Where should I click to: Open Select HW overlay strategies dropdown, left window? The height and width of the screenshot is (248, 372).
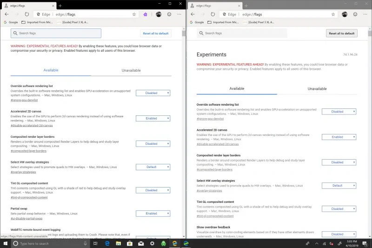(x=153, y=167)
